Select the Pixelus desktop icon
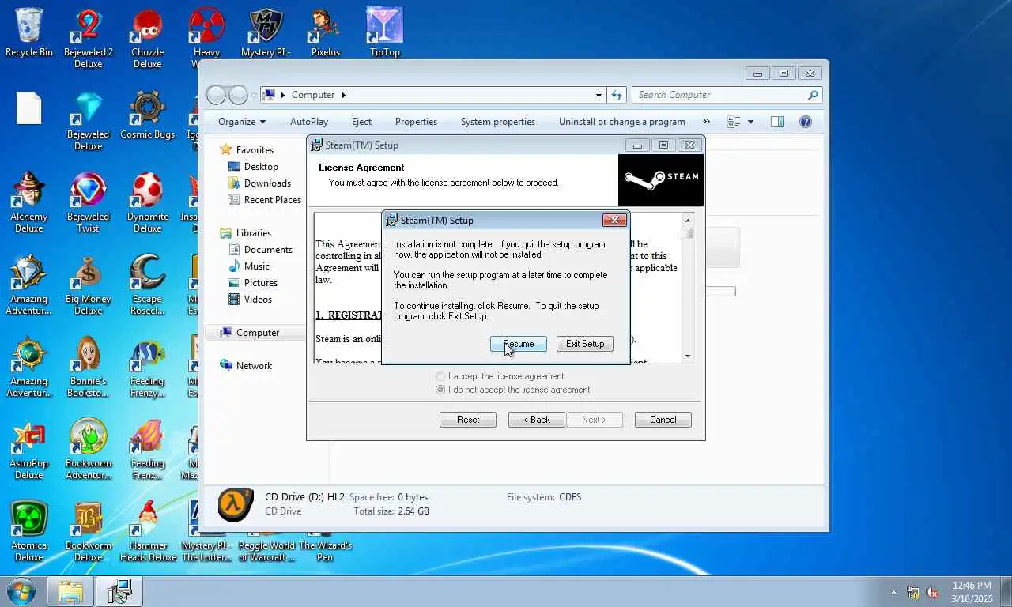The image size is (1012, 607). pos(325,32)
